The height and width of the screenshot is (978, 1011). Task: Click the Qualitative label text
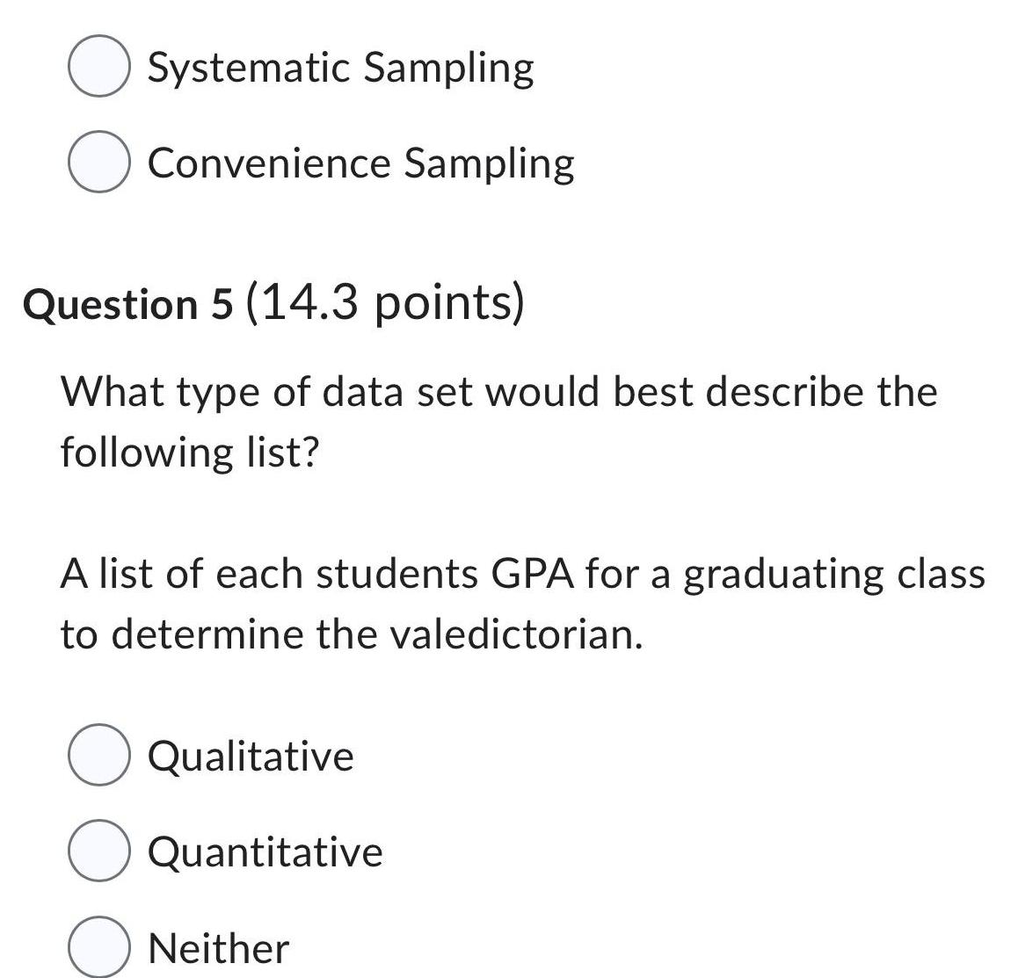251,754
